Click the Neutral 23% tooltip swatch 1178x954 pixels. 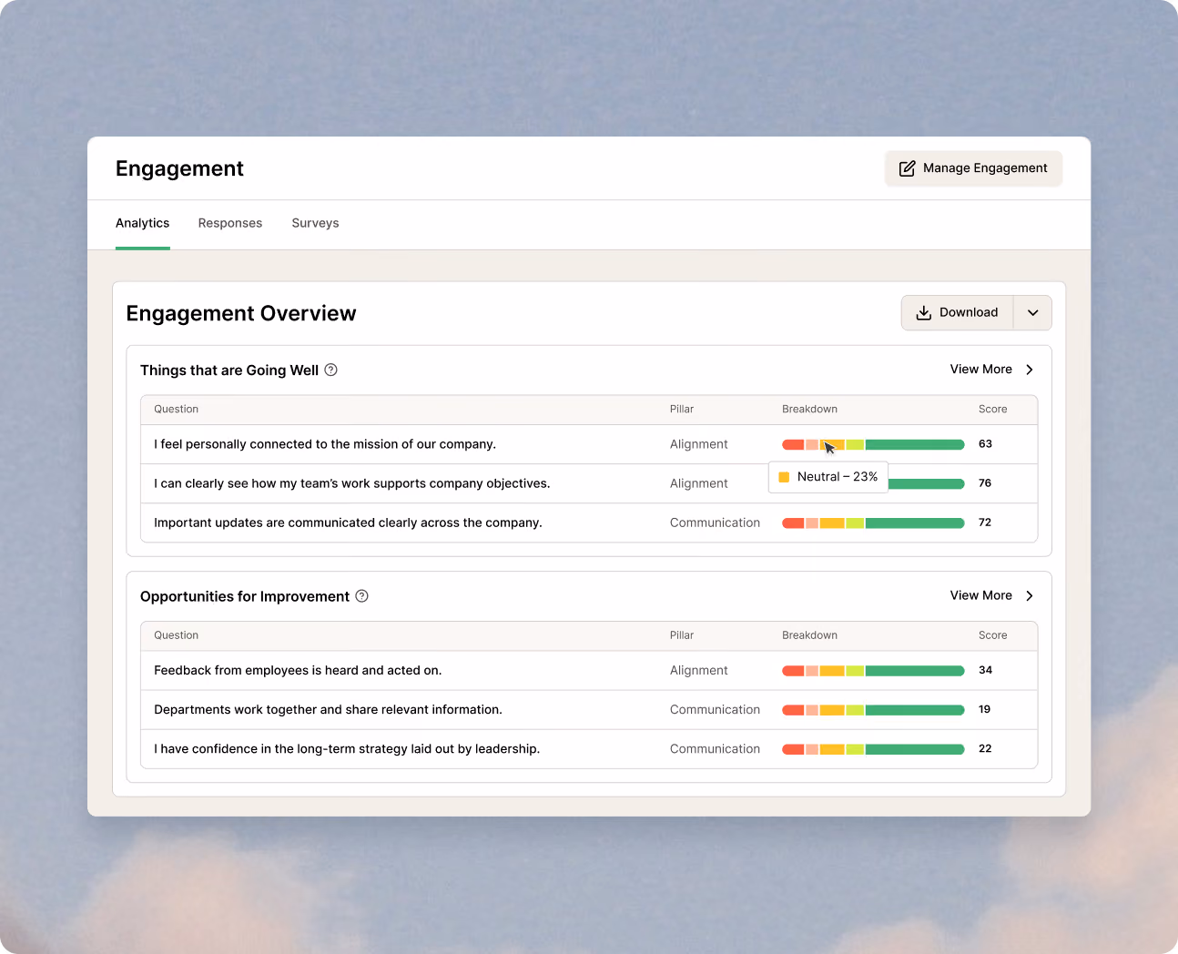click(784, 477)
